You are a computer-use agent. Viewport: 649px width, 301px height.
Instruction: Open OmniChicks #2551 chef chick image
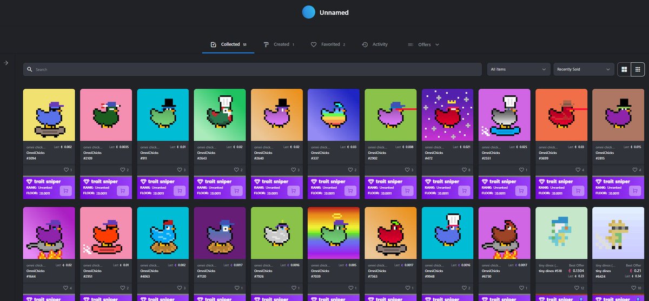(x=504, y=115)
